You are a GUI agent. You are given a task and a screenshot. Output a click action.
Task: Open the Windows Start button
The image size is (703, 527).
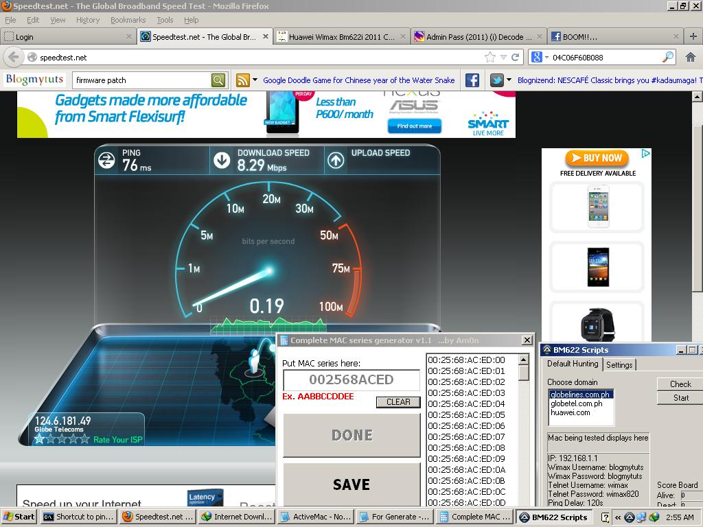pos(19,517)
